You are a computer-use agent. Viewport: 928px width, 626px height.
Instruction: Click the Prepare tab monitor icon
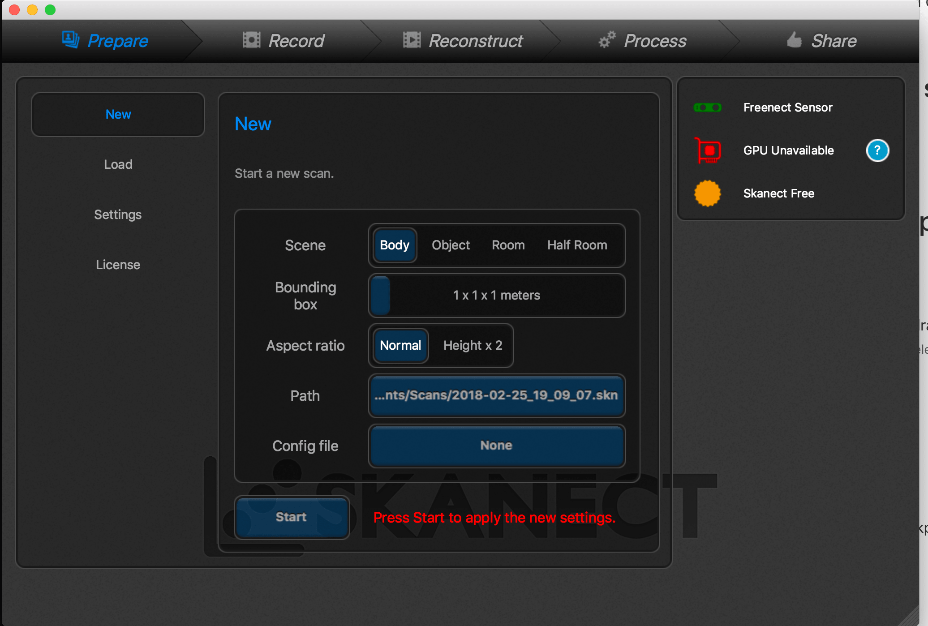[70, 40]
